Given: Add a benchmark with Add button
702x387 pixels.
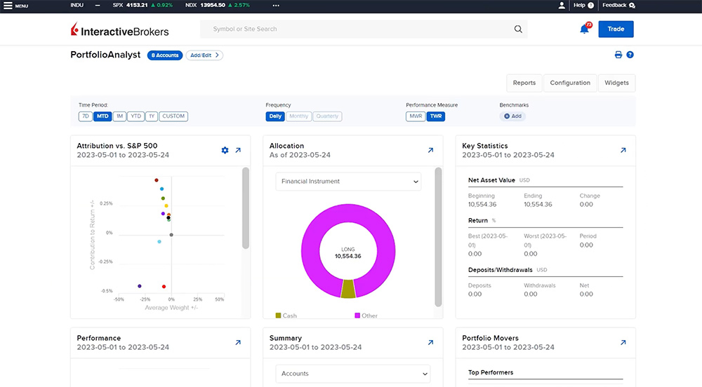Looking at the screenshot, I should click(x=512, y=116).
